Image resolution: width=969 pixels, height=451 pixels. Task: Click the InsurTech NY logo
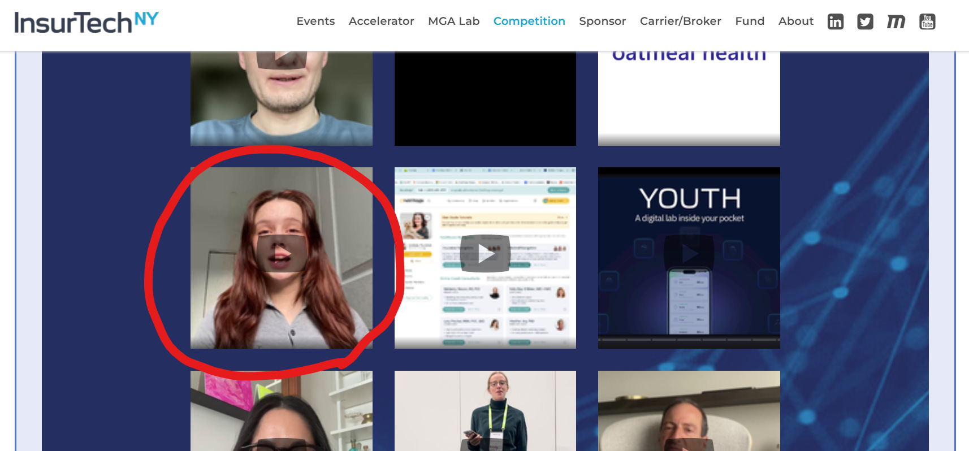[86, 22]
